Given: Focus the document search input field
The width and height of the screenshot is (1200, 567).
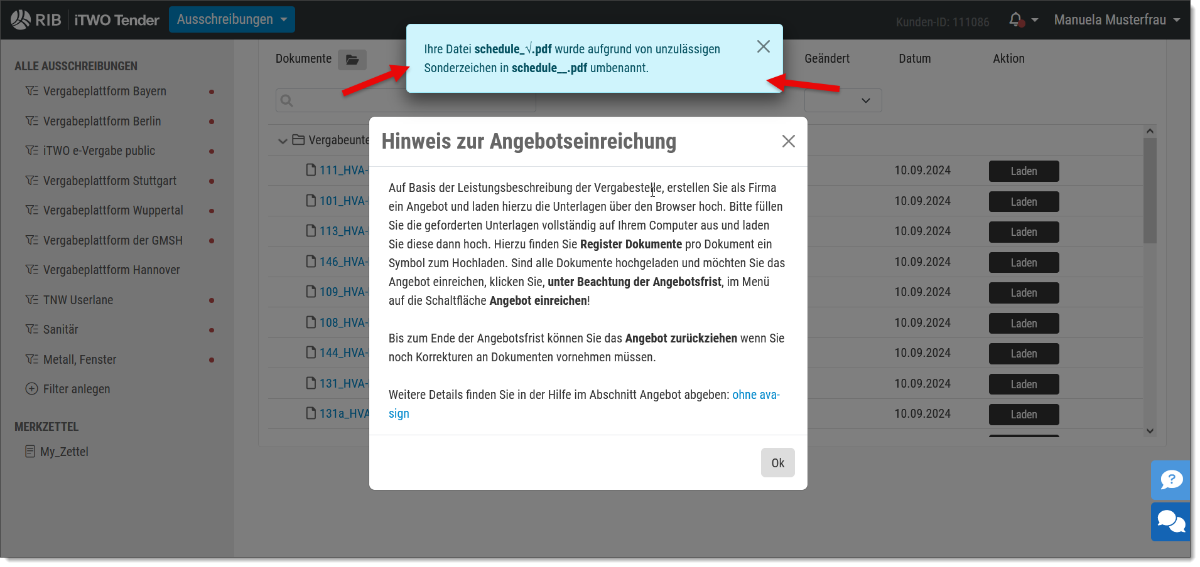Looking at the screenshot, I should [406, 100].
